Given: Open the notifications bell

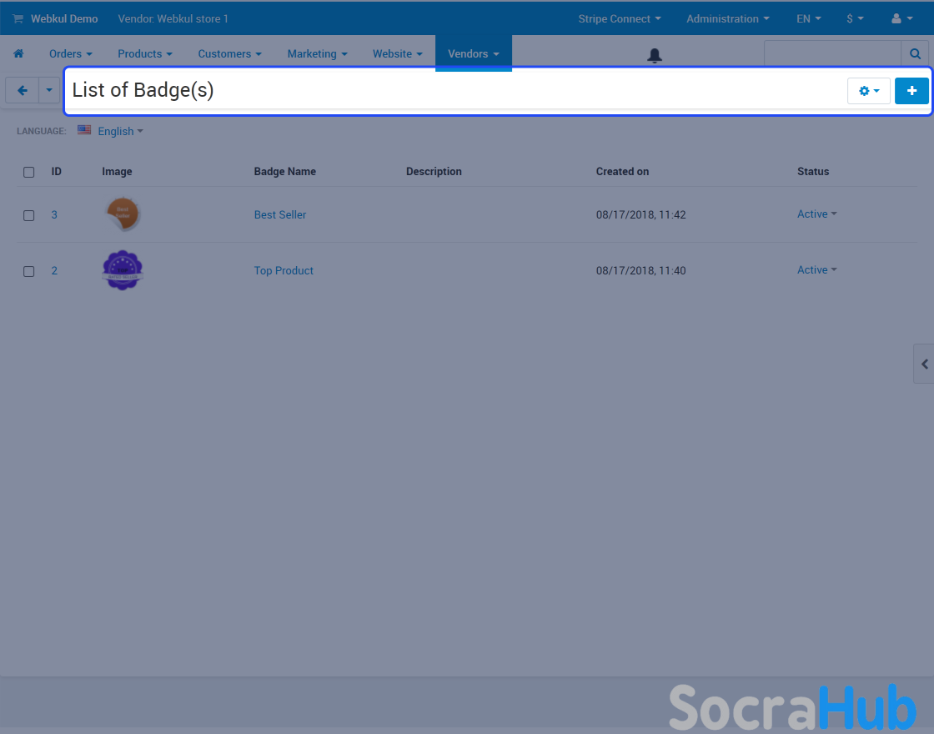Looking at the screenshot, I should tap(655, 55).
